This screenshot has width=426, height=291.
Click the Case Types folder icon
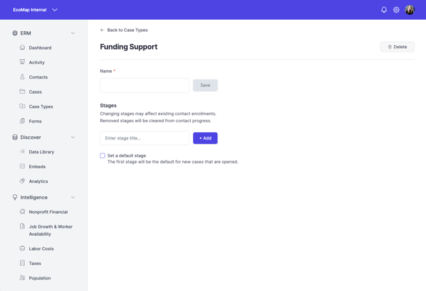click(22, 106)
